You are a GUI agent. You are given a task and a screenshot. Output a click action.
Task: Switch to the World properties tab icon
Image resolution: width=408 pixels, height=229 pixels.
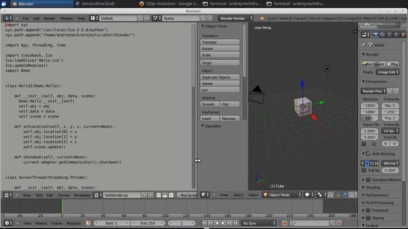pos(397,35)
